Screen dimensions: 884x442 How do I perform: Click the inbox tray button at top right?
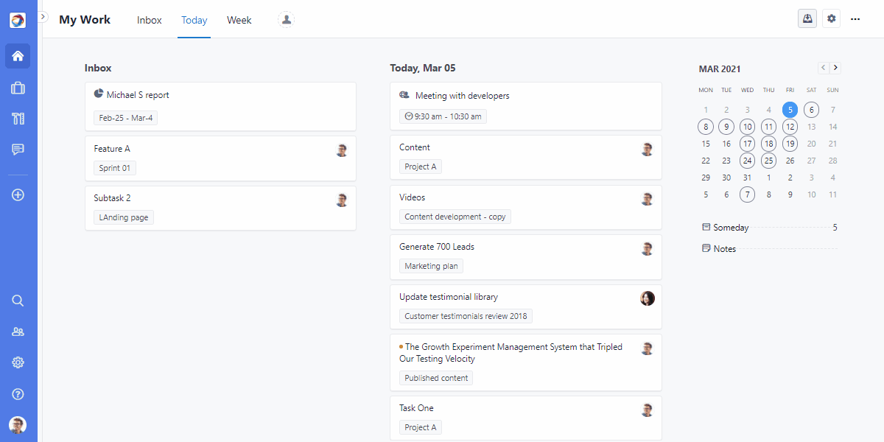click(x=807, y=18)
